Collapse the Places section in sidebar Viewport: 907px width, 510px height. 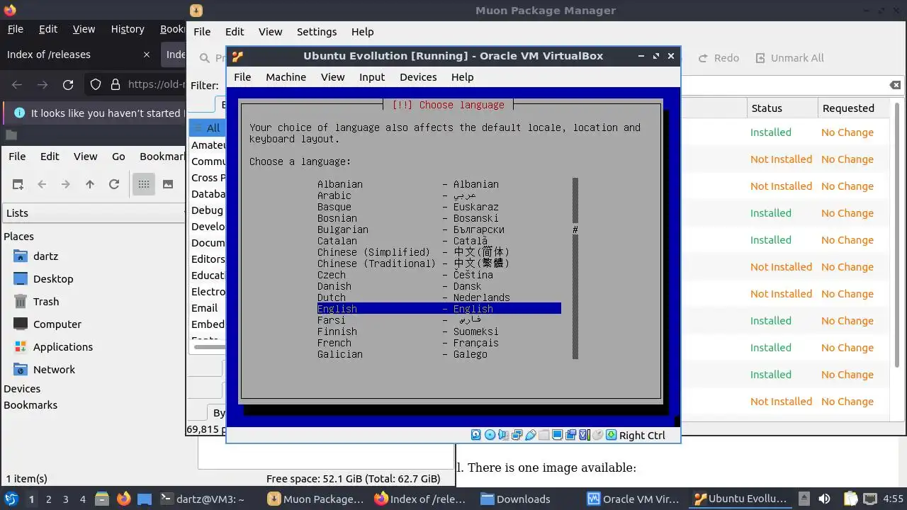[x=18, y=236]
